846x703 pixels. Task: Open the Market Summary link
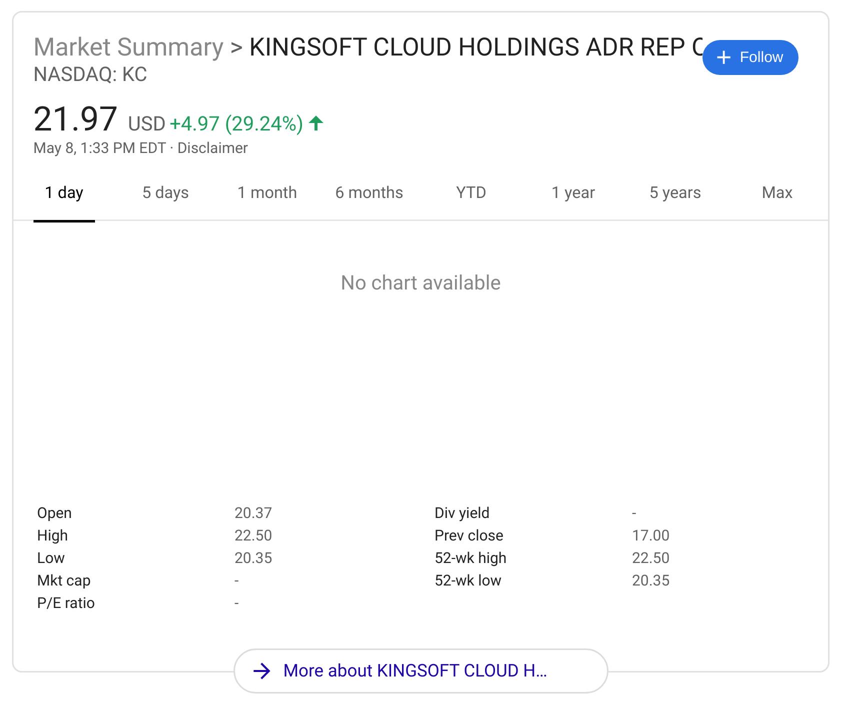point(128,47)
